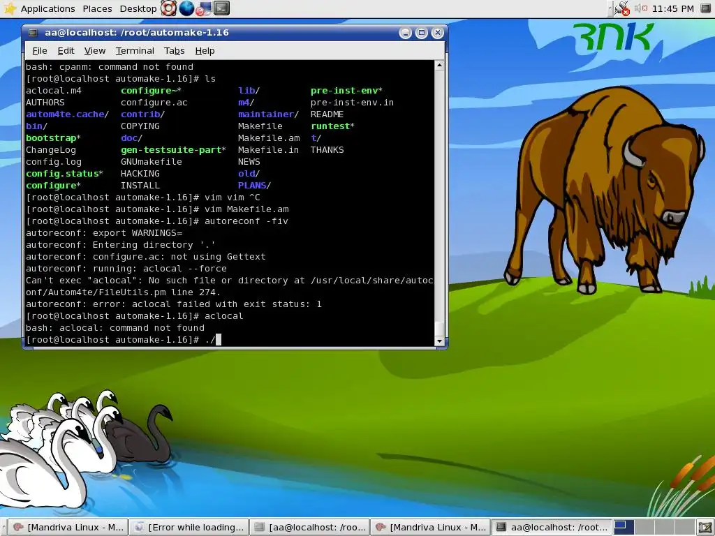Select the active aa@localhost: /root taskbar button
Screen dimensions: 715x536
[x=552, y=528]
